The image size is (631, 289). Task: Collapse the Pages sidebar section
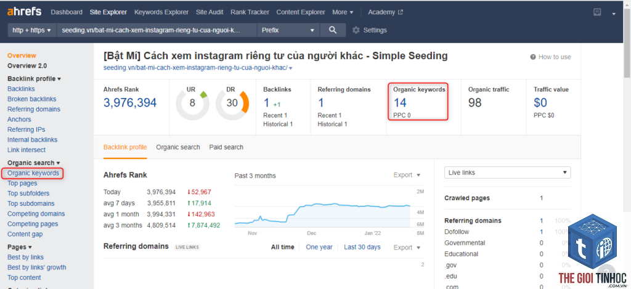[19, 247]
